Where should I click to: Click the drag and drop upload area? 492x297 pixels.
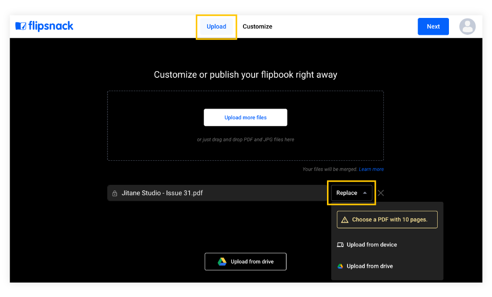245,139
